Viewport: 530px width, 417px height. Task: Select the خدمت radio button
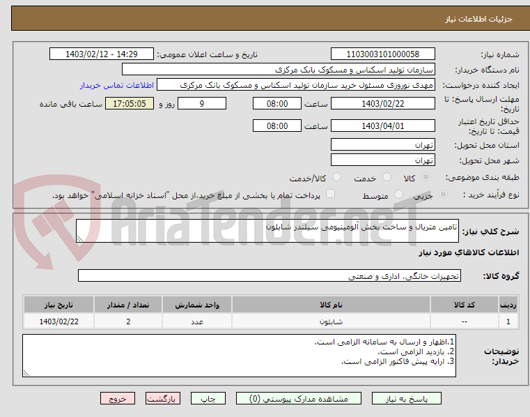click(x=387, y=177)
